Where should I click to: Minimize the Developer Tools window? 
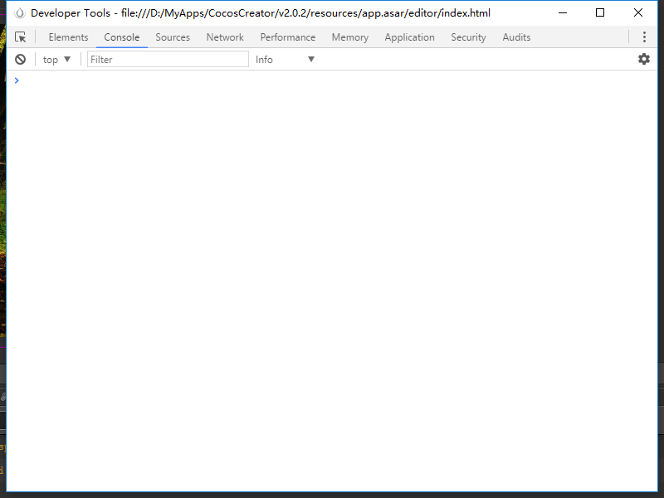pos(563,12)
